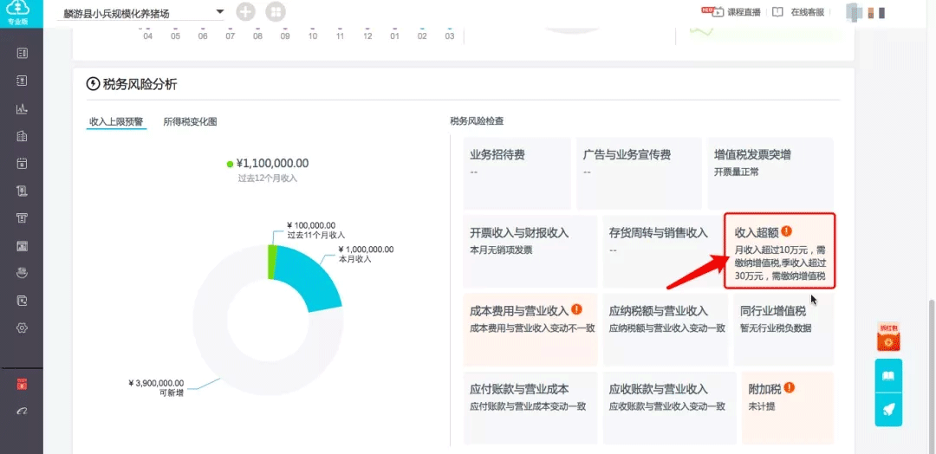The height and width of the screenshot is (454, 936).
Task: Open the 应付账款与营业成本 risk card
Action: [530, 407]
